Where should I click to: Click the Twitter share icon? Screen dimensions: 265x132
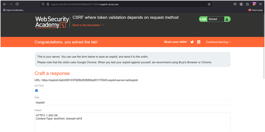[x=192, y=42]
